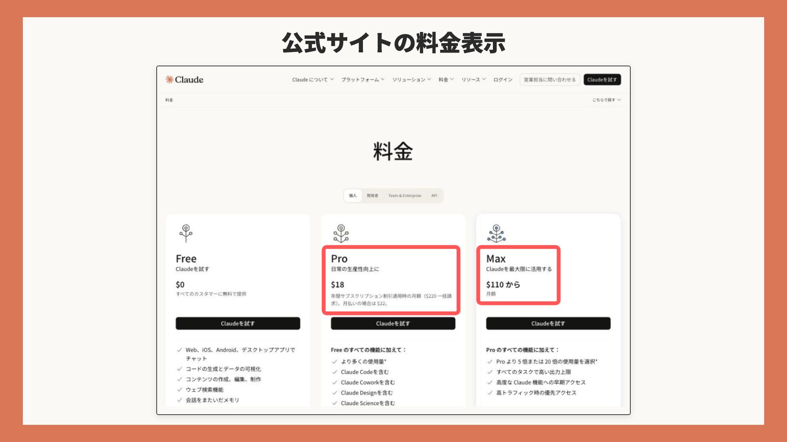Click 営業担当に問い合わせる button
The image size is (787, 442).
[549, 80]
